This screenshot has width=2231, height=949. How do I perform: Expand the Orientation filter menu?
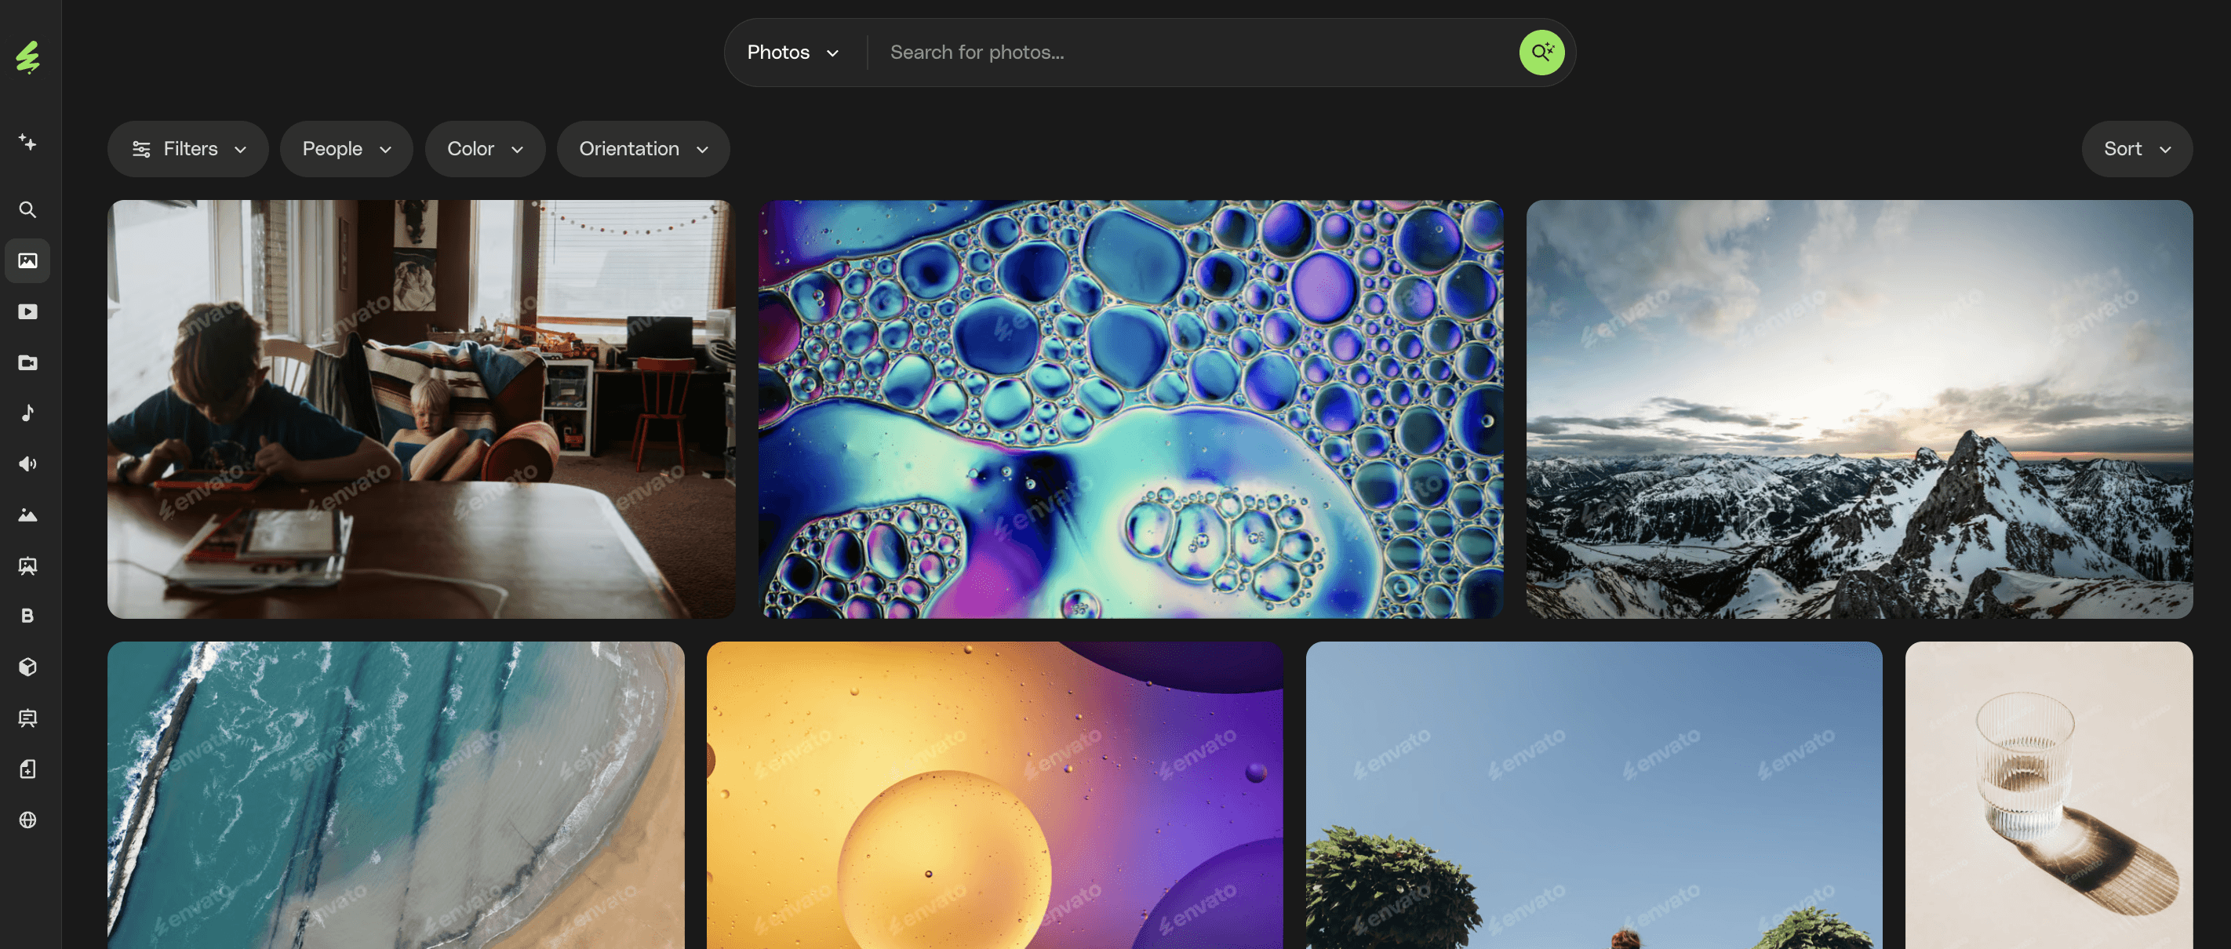click(642, 149)
